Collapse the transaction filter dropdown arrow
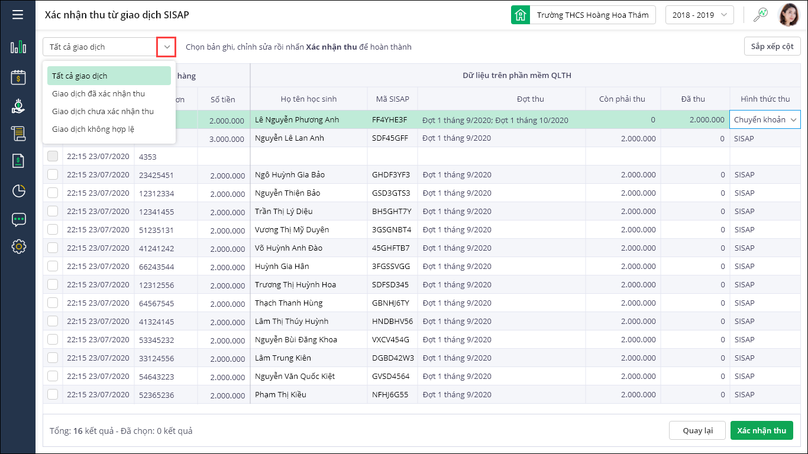Image resolution: width=808 pixels, height=454 pixels. pyautogui.click(x=166, y=47)
